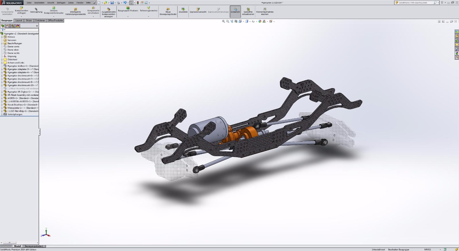Click Ausgeblendete Komponenten anzeigen
This screenshot has height=251, width=459.
point(108,13)
